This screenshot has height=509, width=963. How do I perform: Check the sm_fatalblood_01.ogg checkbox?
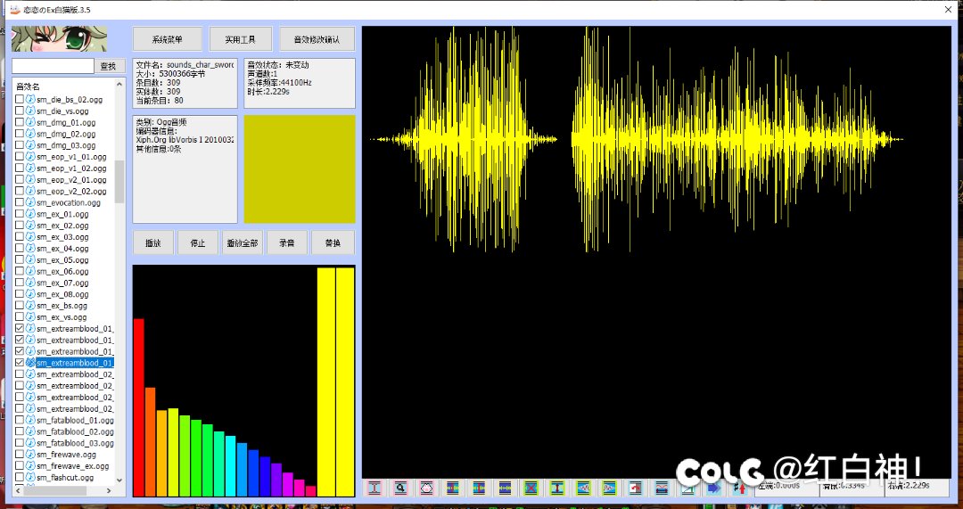point(20,421)
